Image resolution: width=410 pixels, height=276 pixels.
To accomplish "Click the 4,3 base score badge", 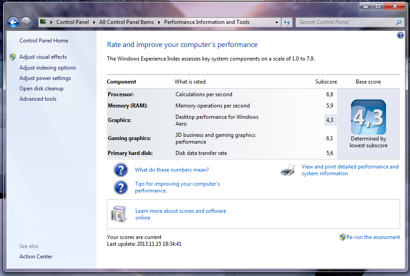I will [x=368, y=117].
